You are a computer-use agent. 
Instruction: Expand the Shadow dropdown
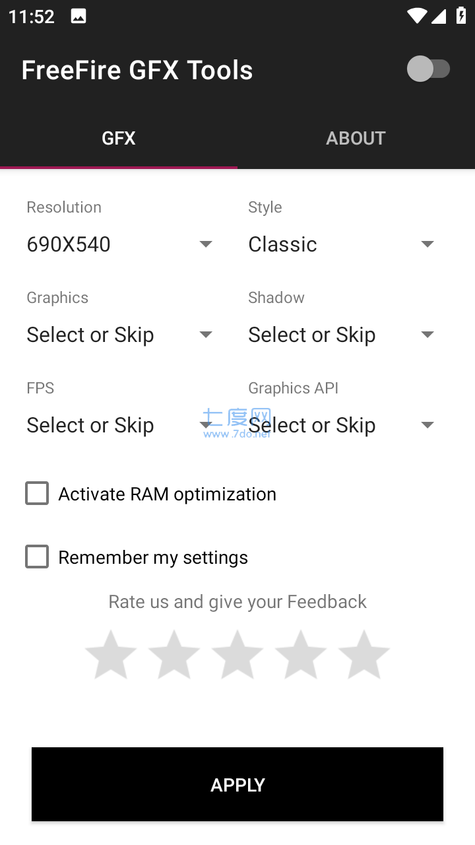[343, 335]
